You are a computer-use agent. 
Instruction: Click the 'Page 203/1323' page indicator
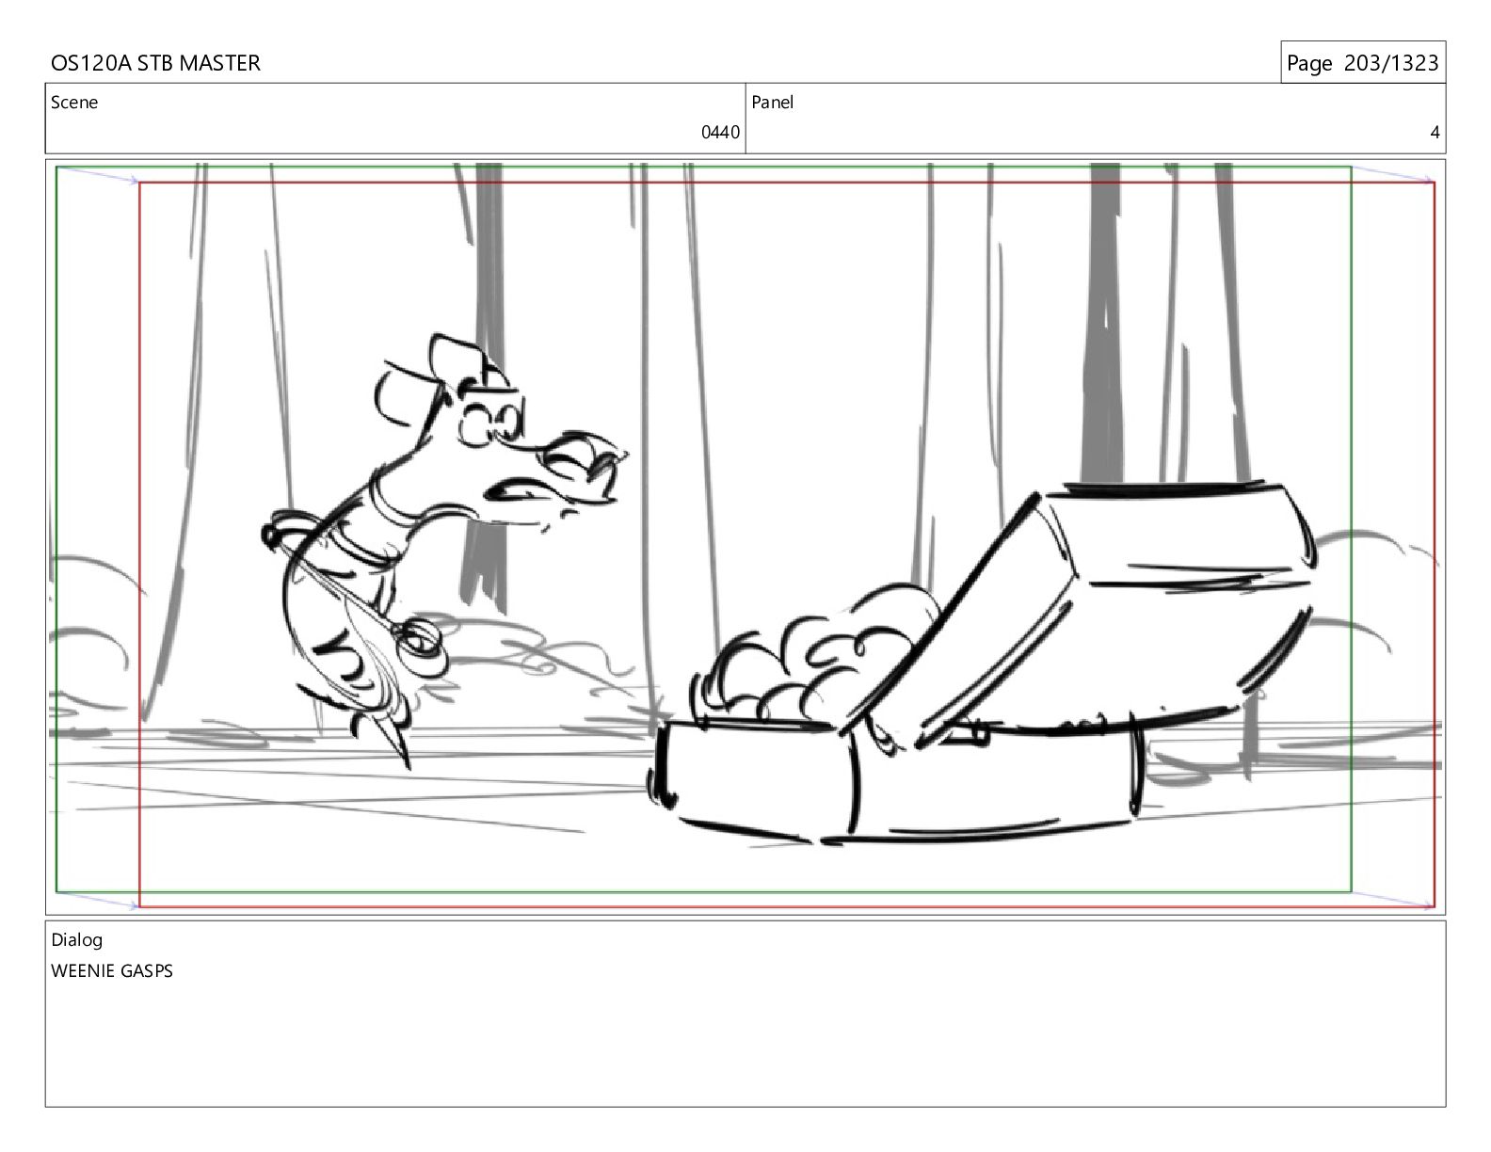[1362, 63]
